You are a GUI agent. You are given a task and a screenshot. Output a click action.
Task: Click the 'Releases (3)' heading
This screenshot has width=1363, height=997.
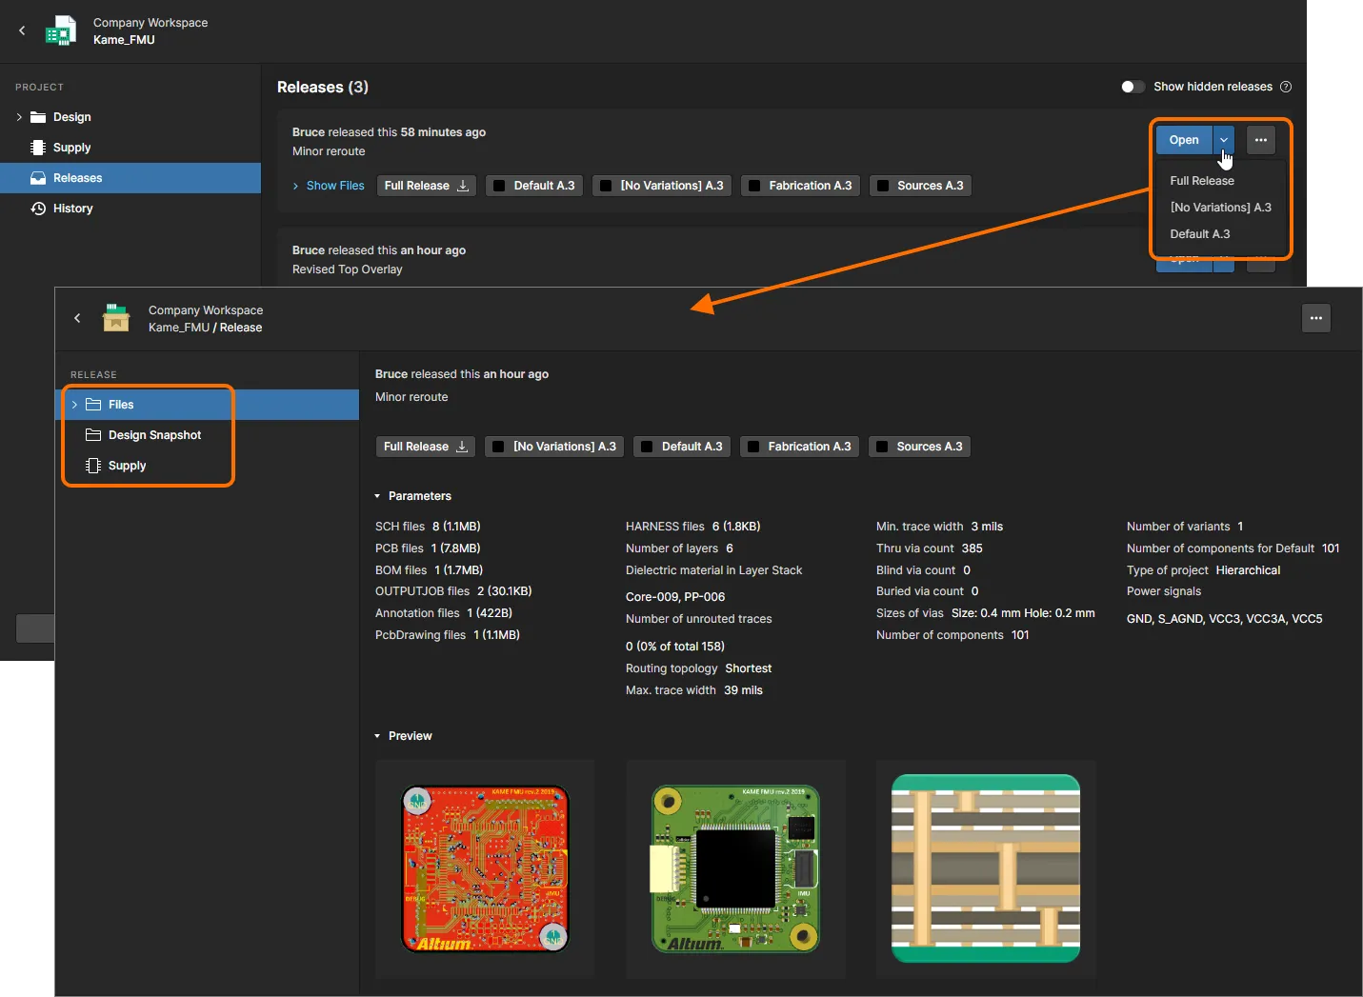323,87
